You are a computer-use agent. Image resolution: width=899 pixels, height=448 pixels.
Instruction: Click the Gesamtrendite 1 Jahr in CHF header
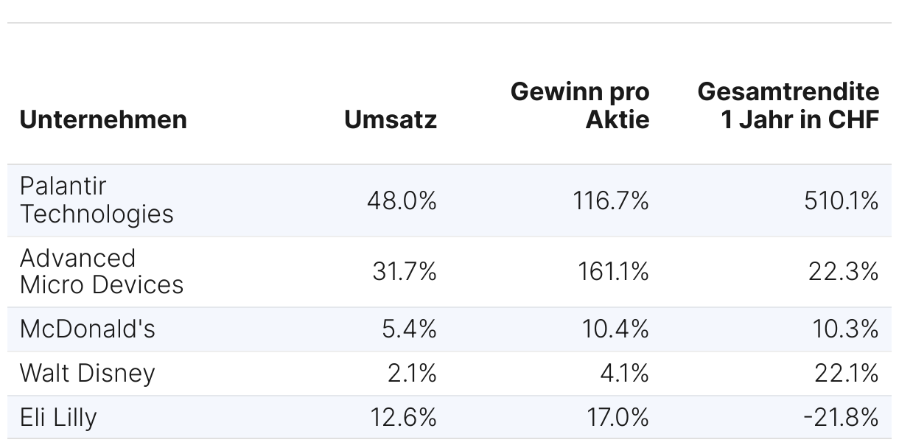pos(788,105)
